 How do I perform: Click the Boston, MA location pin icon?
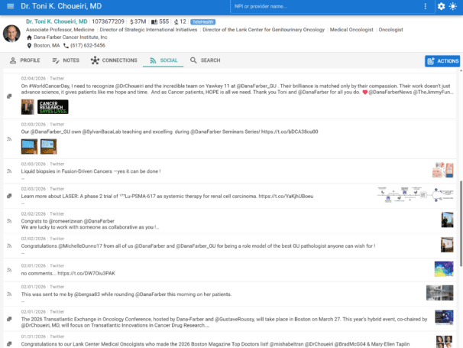(x=29, y=45)
